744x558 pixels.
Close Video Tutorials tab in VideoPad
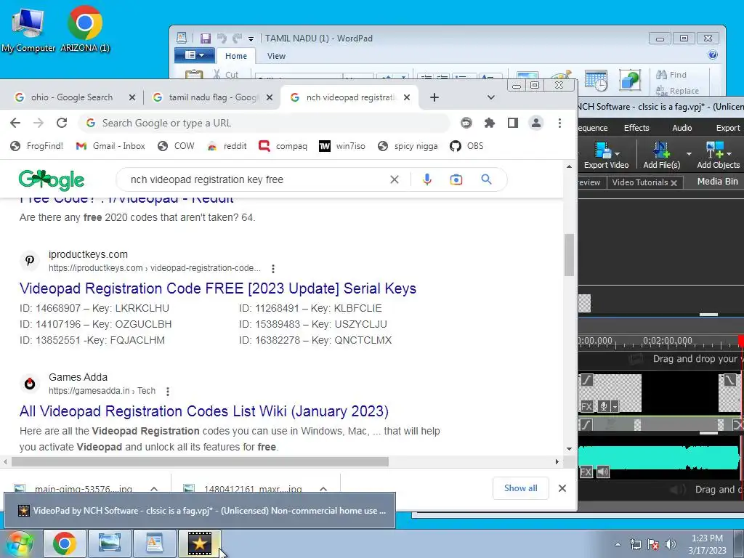point(674,182)
